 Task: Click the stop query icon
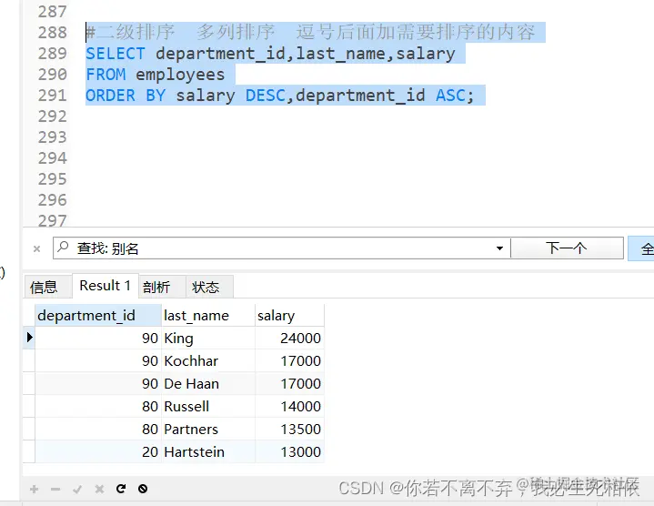[x=143, y=489]
